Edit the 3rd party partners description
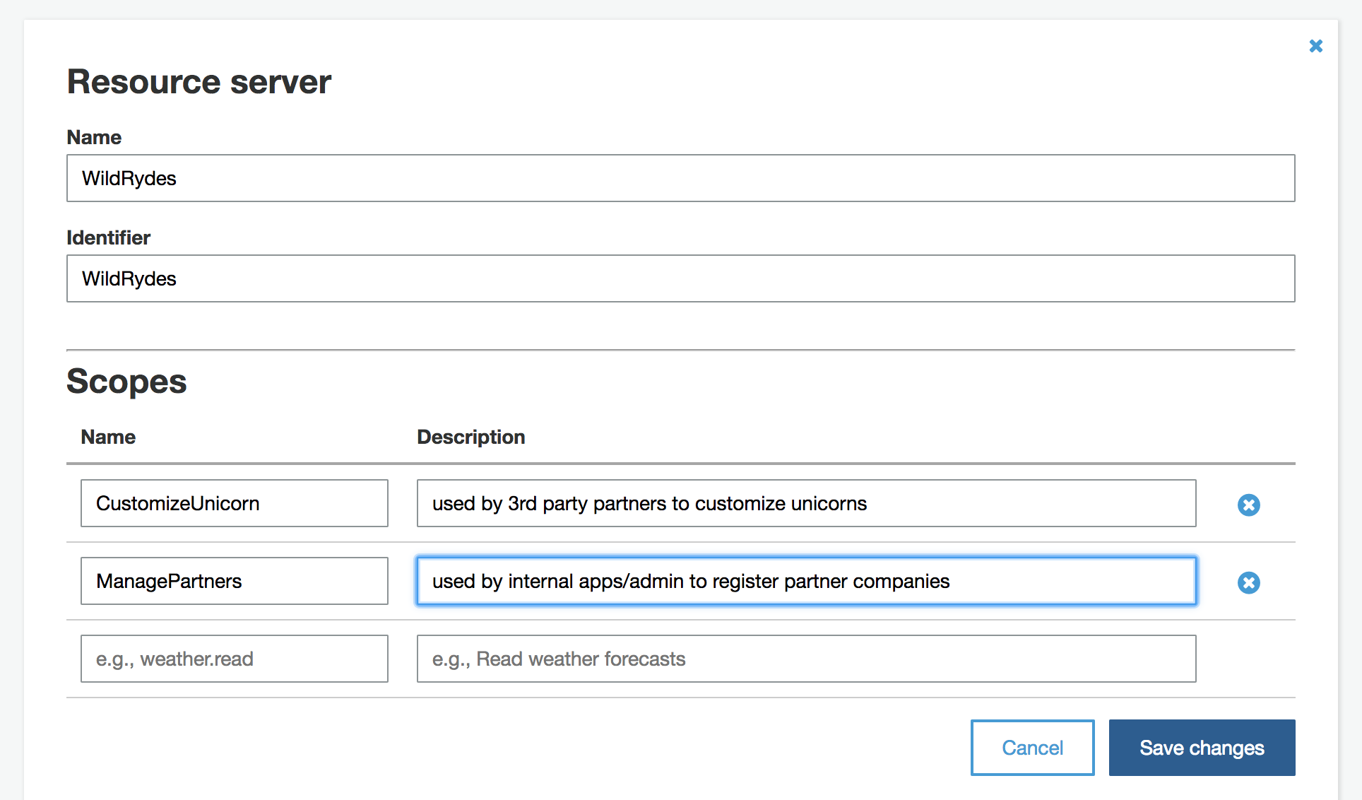 click(806, 503)
